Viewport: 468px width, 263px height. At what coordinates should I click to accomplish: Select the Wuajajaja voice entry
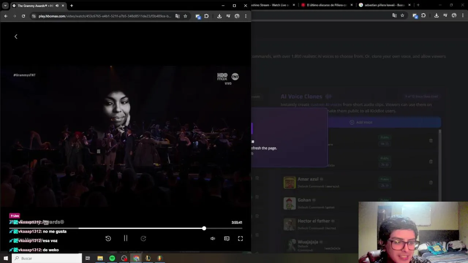pos(320,245)
